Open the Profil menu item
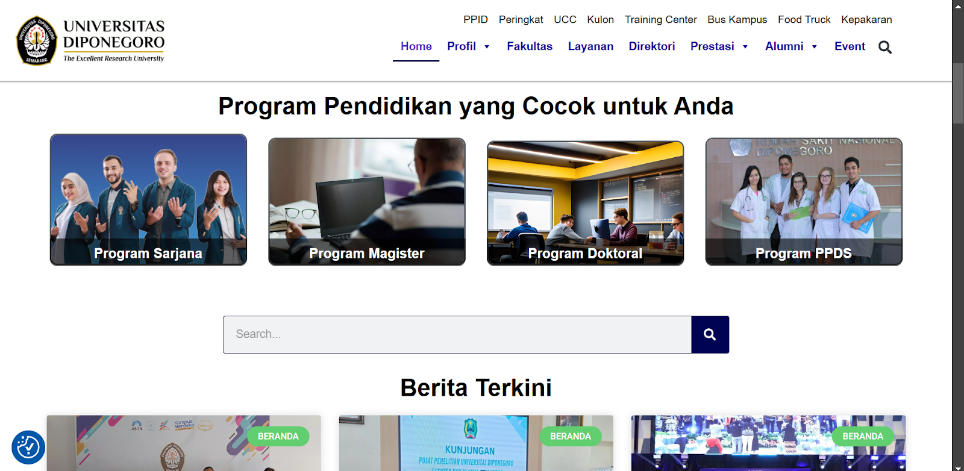964x471 pixels. (462, 46)
